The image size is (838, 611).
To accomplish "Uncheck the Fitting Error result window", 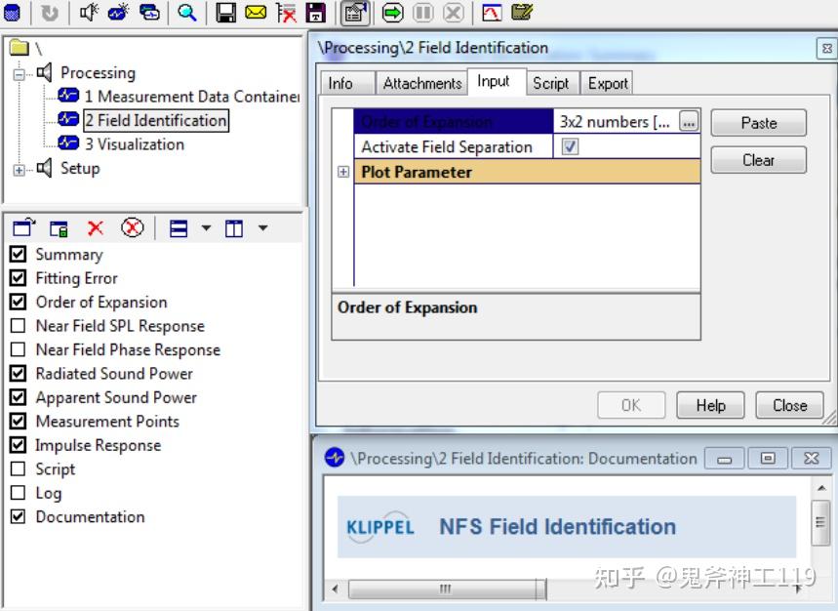I will tap(19, 278).
